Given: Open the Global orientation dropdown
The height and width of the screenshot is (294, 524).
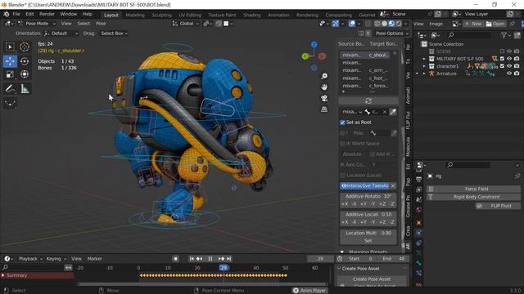Looking at the screenshot, I should coord(186,24).
